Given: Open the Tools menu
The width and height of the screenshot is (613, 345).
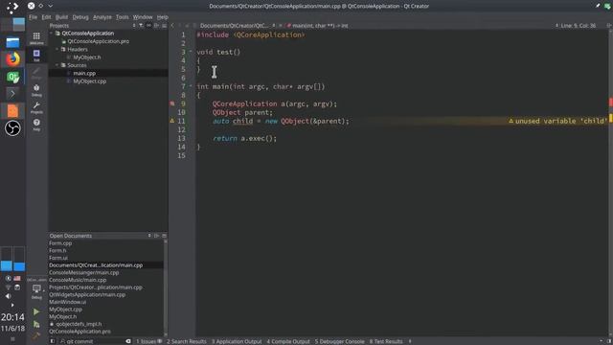Looking at the screenshot, I should click(122, 17).
